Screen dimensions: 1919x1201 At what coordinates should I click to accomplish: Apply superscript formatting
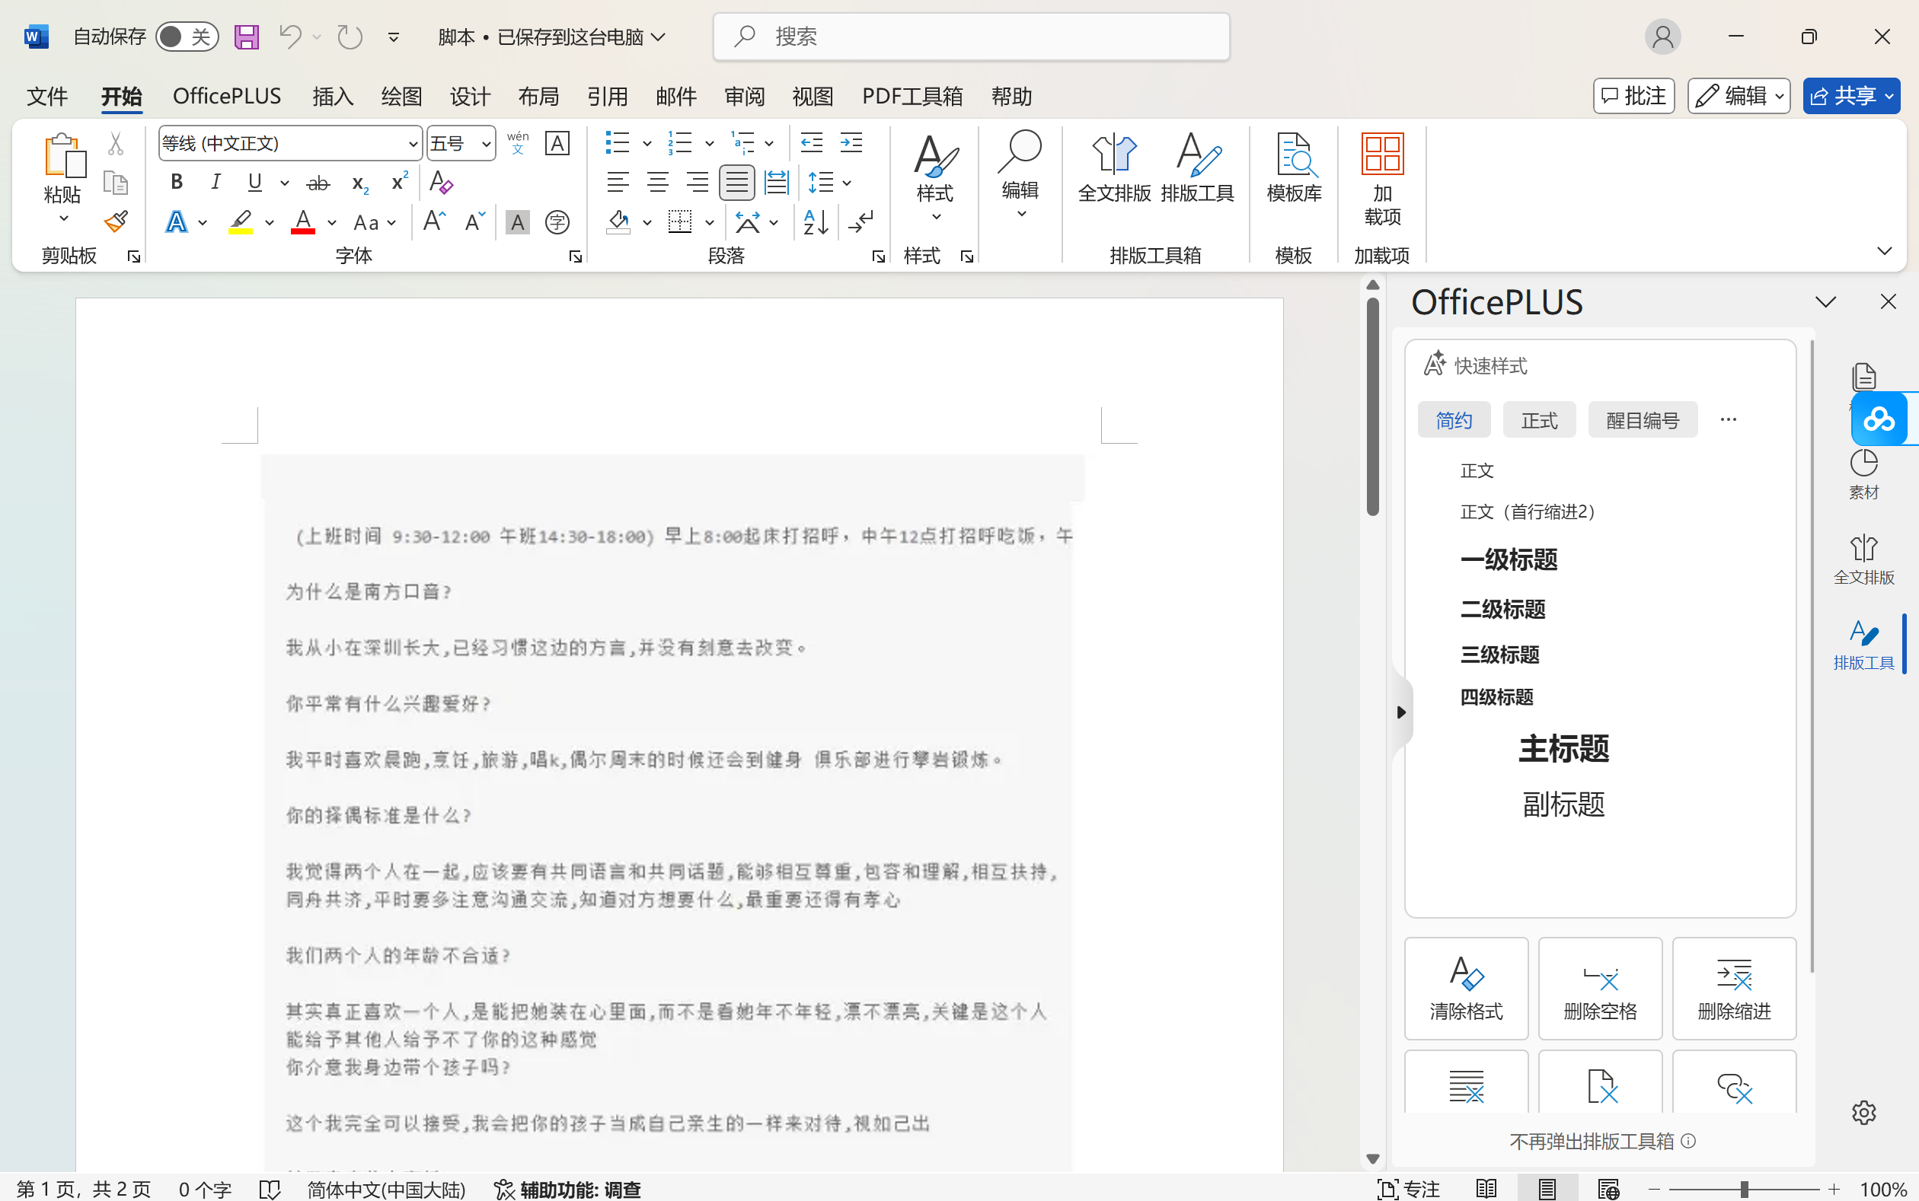tap(400, 181)
